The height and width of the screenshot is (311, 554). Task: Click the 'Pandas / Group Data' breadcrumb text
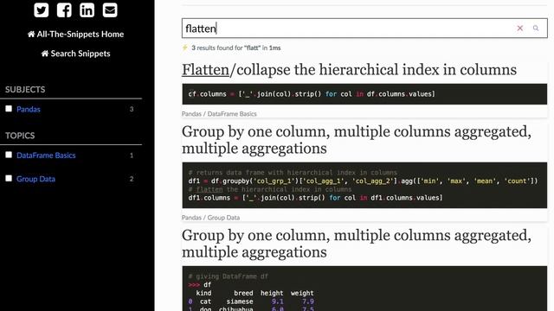(210, 218)
